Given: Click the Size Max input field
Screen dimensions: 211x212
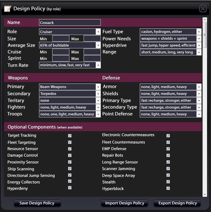Looking at the screenshot, I should coord(92,39).
